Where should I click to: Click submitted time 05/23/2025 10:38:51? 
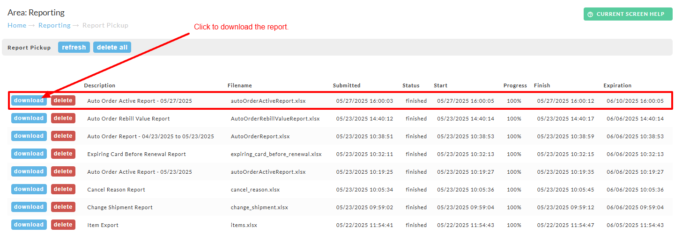click(x=364, y=136)
